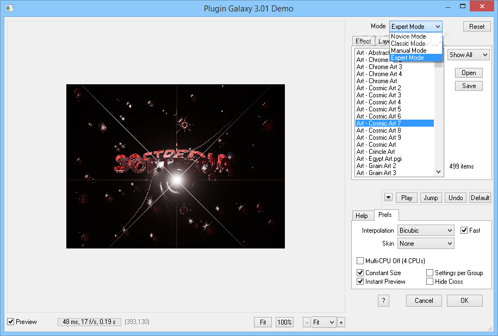Select Art - Cosmic Art 5 effect

point(395,109)
